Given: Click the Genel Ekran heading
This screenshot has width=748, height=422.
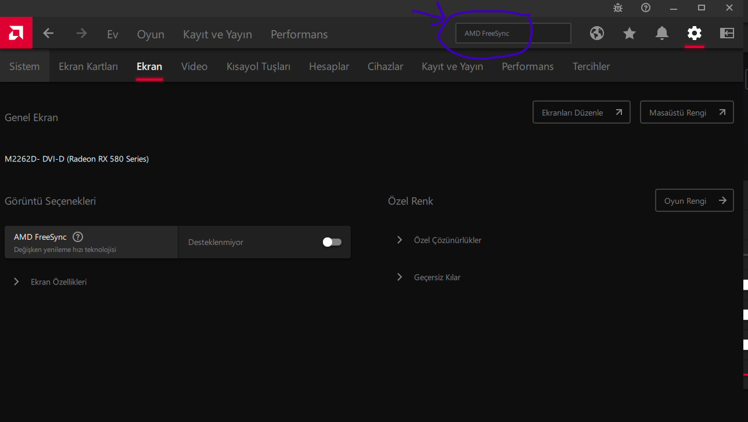Looking at the screenshot, I should (31, 117).
